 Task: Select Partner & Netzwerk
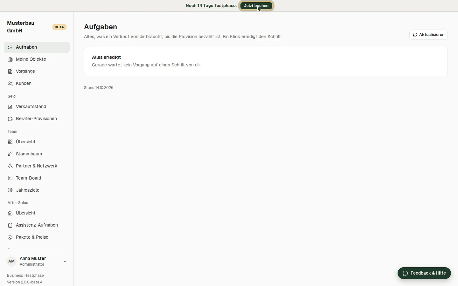pos(37,166)
